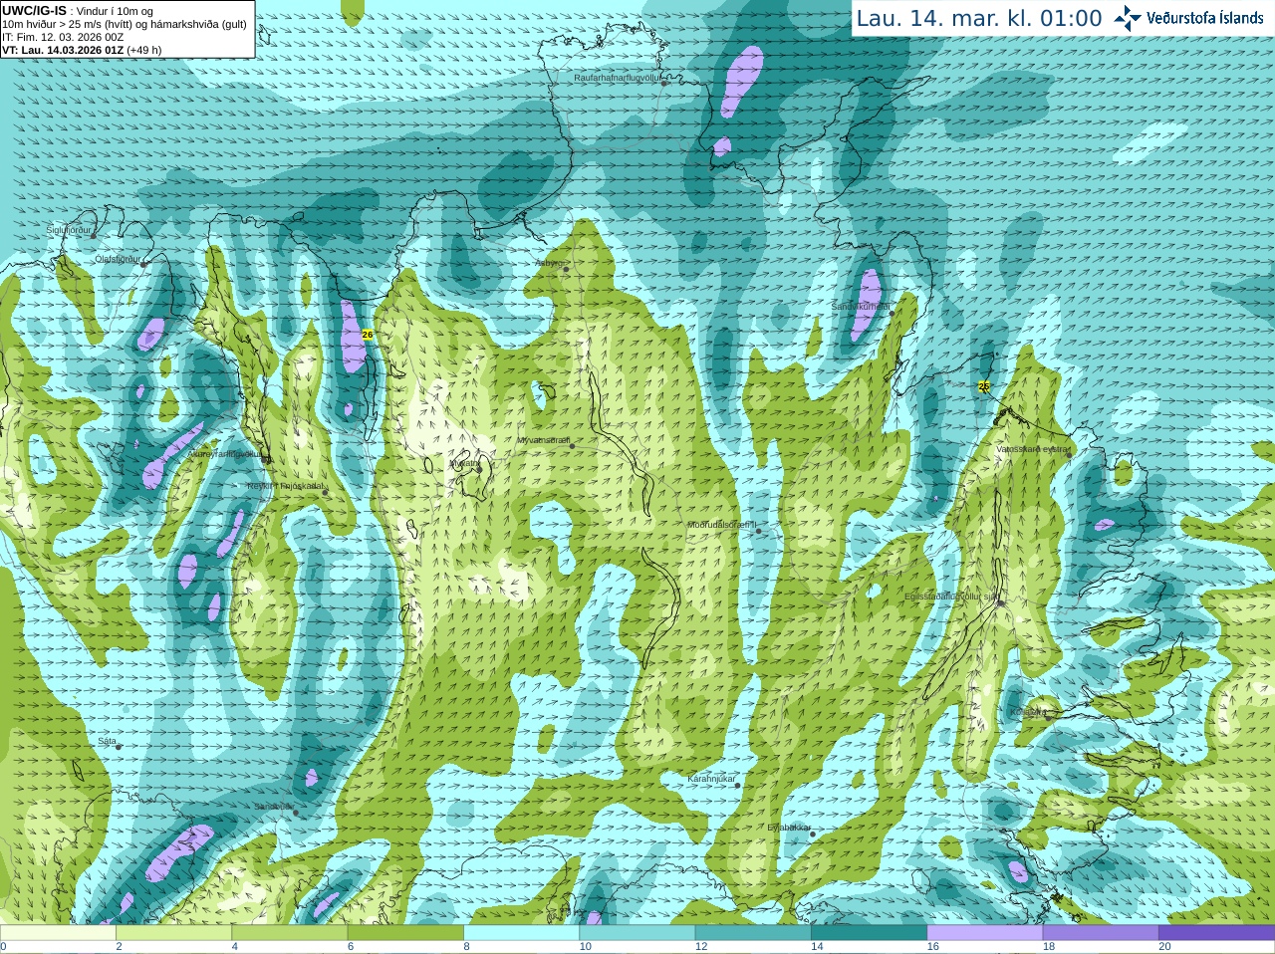Select the Ásbyrgi station label

[548, 263]
